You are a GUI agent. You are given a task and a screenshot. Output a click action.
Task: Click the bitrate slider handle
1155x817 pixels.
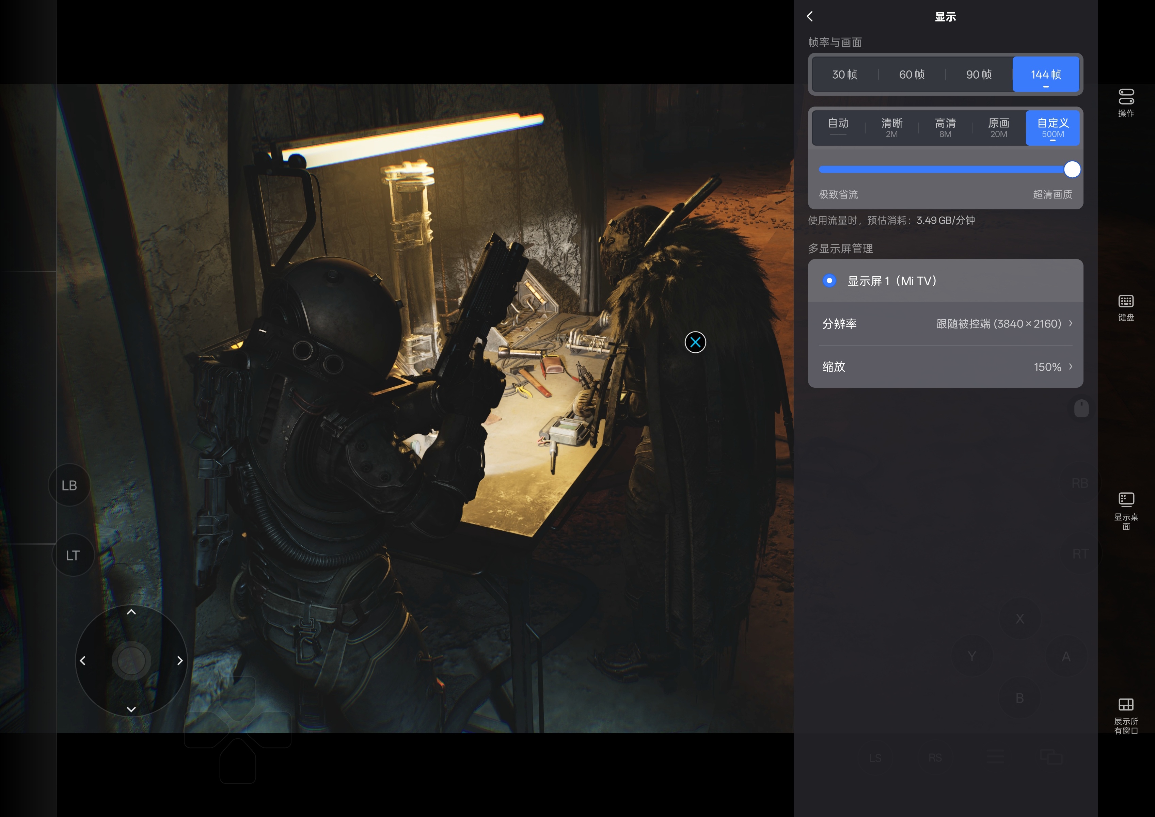[1072, 170]
